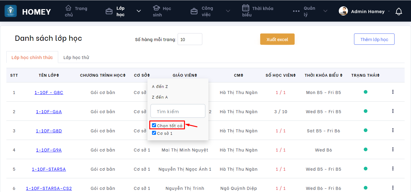This screenshot has height=192, width=411.
Task: Click the Admin Homey avatar picture
Action: coord(343,11)
